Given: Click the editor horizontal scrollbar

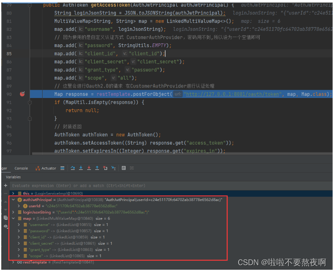Looking at the screenshot, I should [x=182, y=153].
